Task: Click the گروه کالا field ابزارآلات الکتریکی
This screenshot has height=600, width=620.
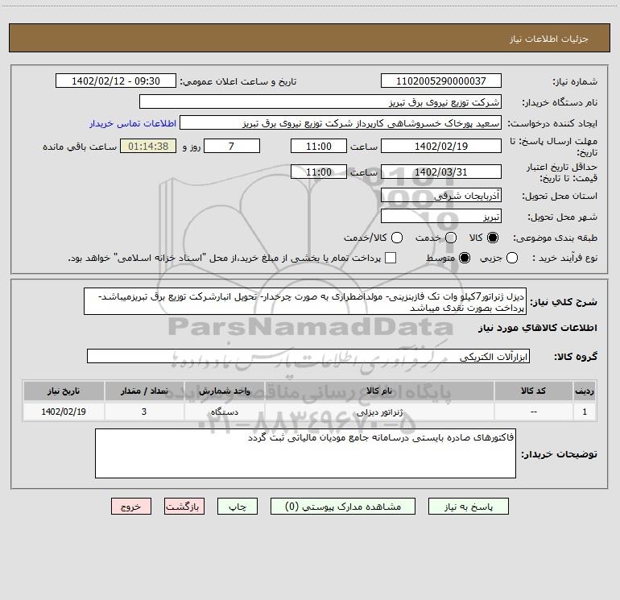Action: click(308, 356)
